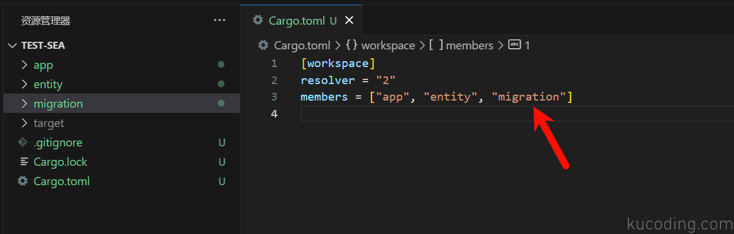Click the "entity" string in members array

click(450, 97)
